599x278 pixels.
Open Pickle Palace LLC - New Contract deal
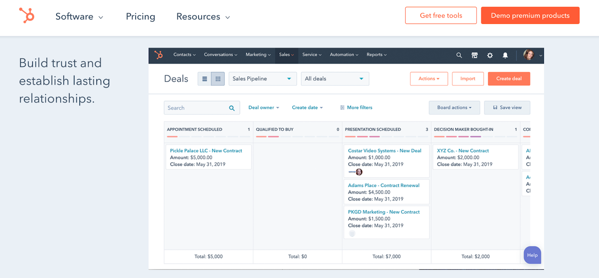coord(206,151)
